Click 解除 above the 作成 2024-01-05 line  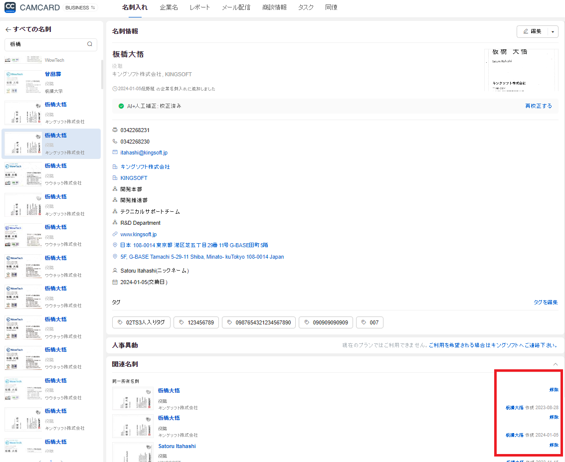tap(554, 417)
